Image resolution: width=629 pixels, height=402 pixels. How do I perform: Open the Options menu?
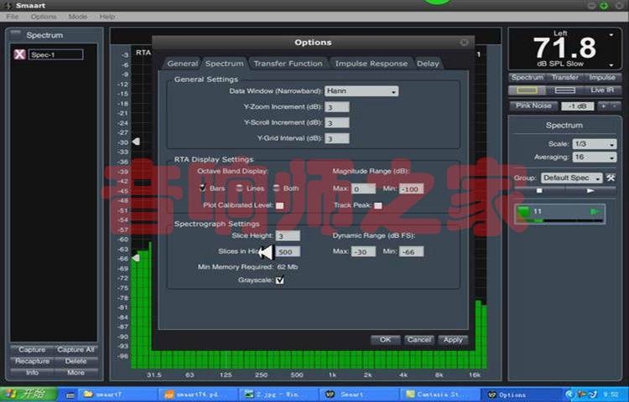pos(44,17)
